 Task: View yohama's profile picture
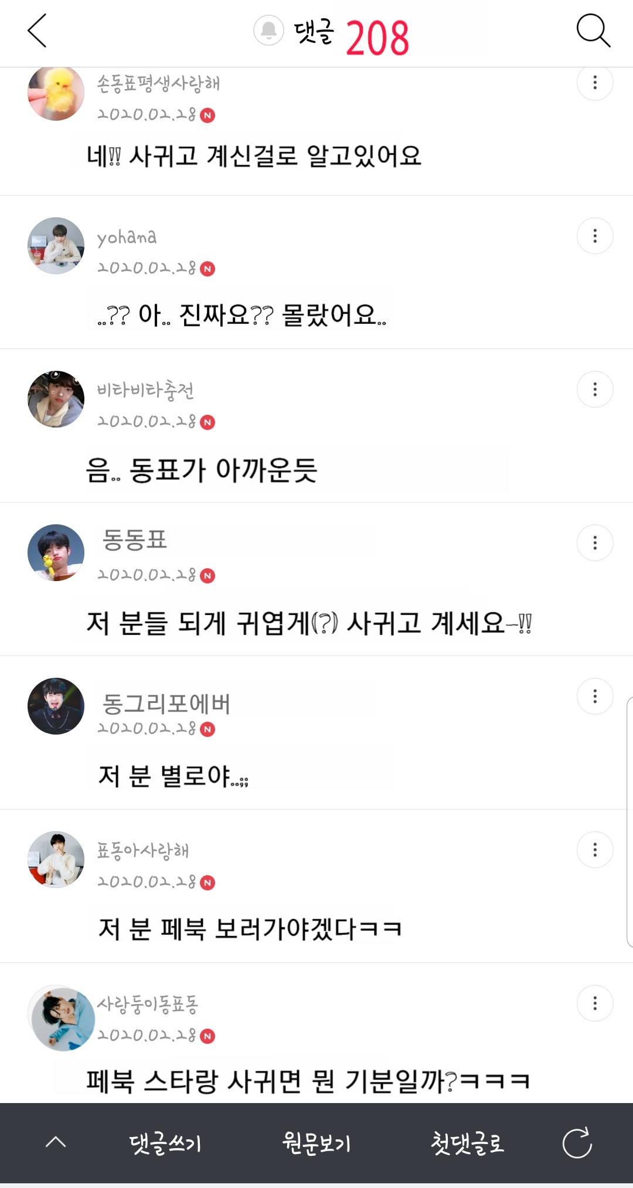click(56, 246)
